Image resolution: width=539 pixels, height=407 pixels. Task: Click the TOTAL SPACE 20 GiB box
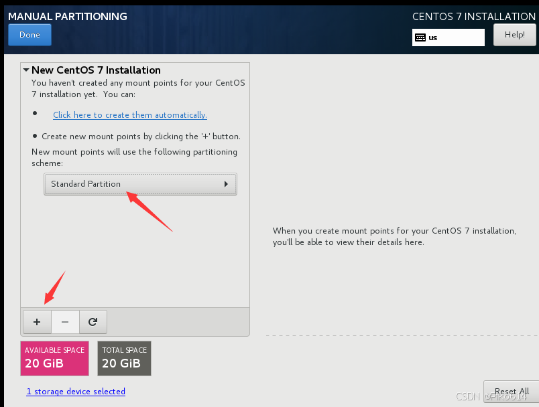pos(125,358)
